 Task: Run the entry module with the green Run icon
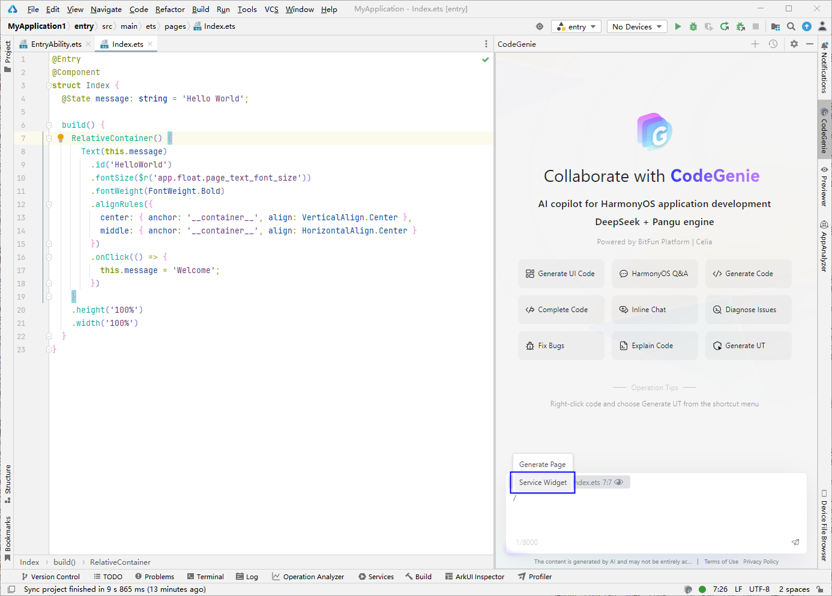[x=678, y=26]
